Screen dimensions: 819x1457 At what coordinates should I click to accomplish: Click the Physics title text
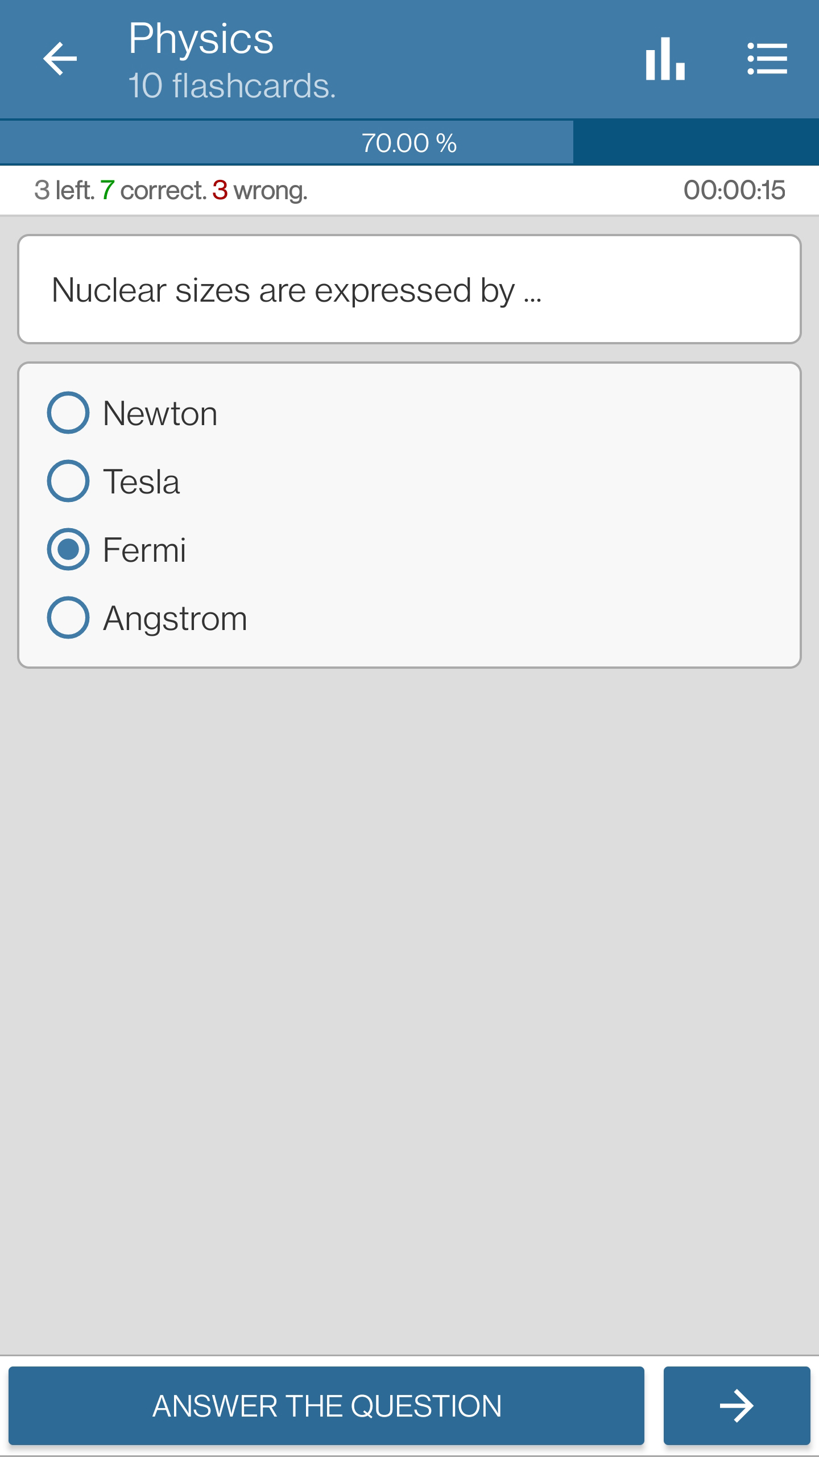pyautogui.click(x=201, y=39)
